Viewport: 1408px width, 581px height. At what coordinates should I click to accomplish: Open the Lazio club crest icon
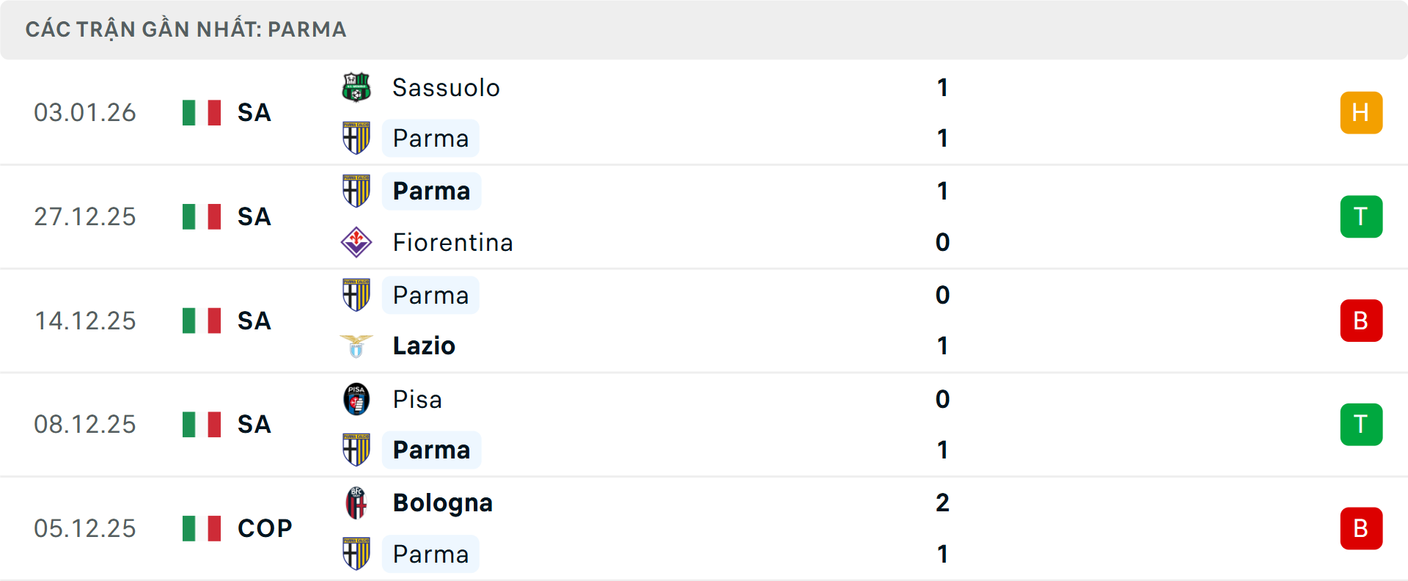tap(356, 346)
